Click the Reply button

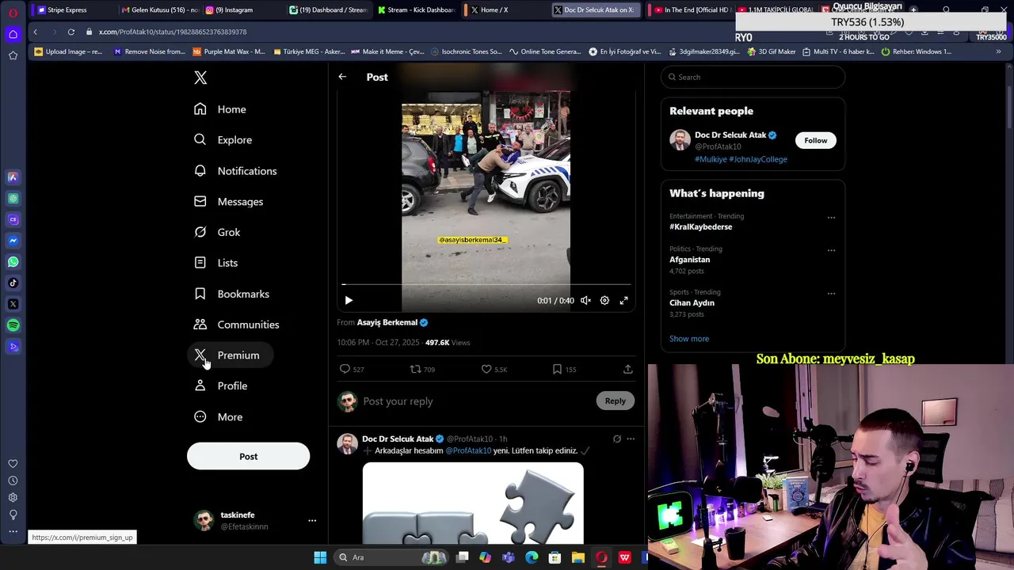pos(616,401)
